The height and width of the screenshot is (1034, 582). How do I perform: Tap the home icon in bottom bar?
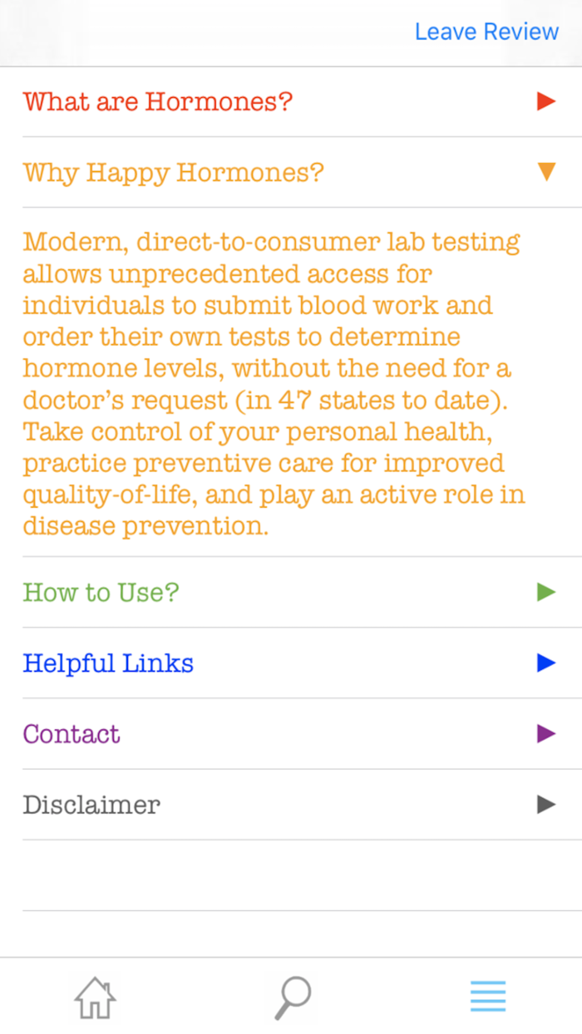(95, 997)
